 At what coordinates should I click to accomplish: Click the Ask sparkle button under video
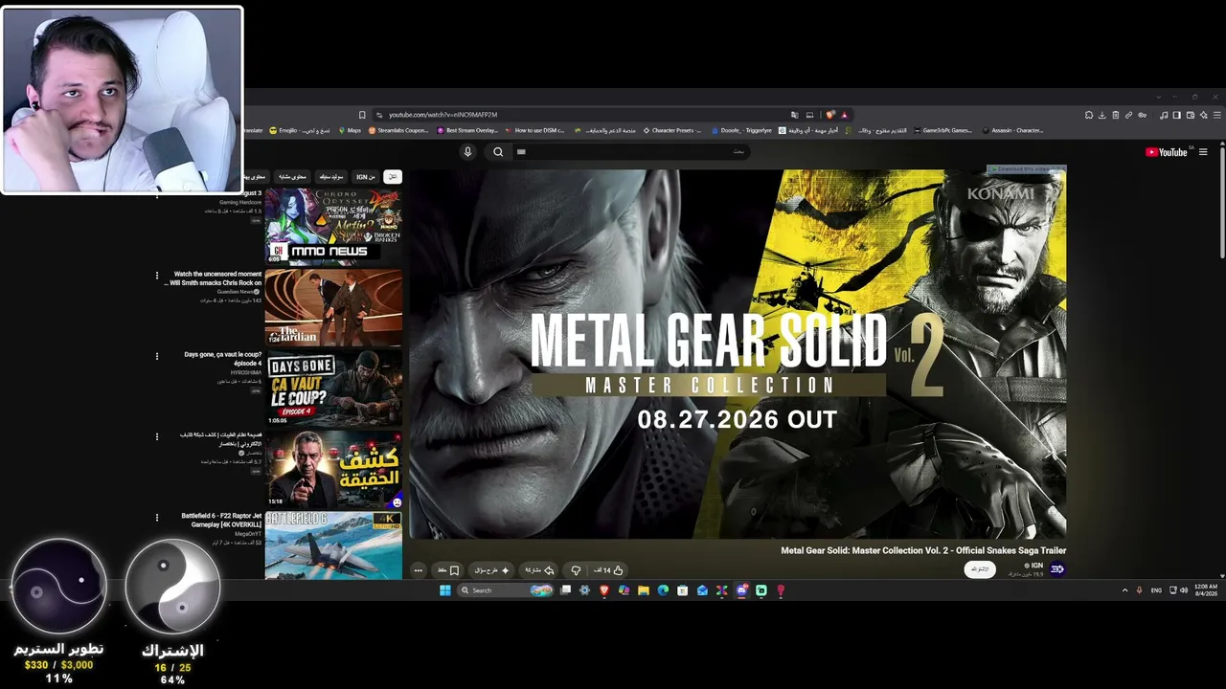[x=492, y=570]
